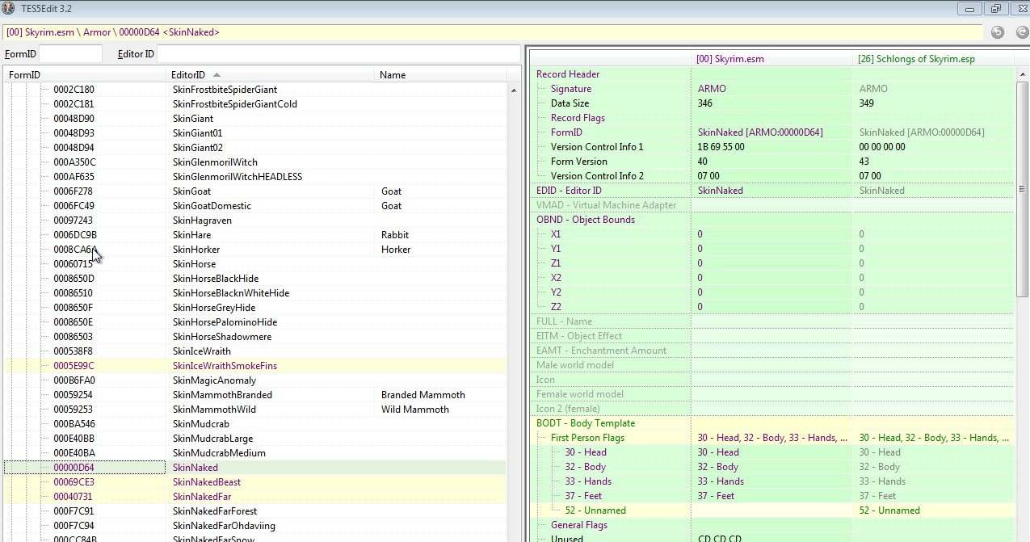The image size is (1030, 542).
Task: Click the EditorID column sort arrow
Action: 217,75
